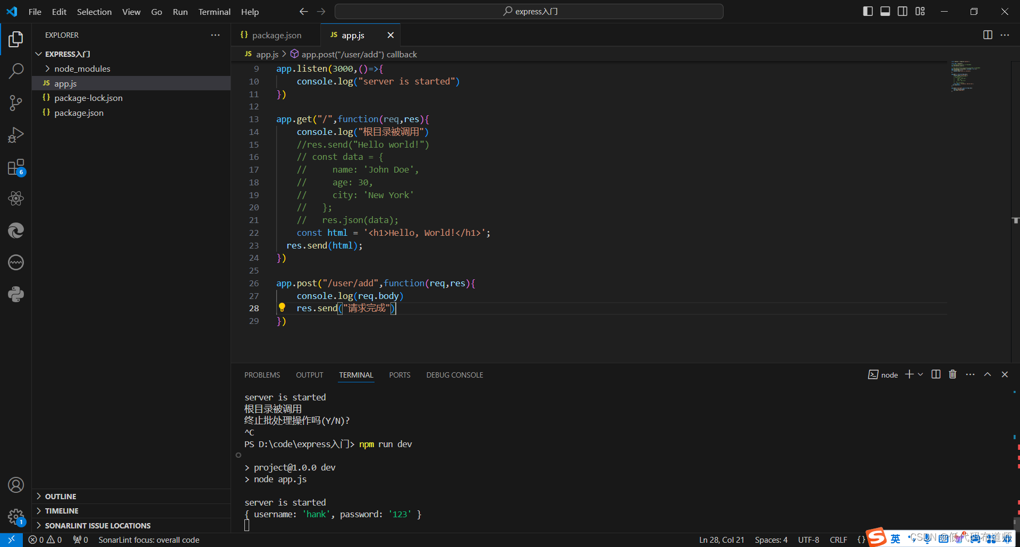
Task: Open the View menu
Action: point(131,11)
